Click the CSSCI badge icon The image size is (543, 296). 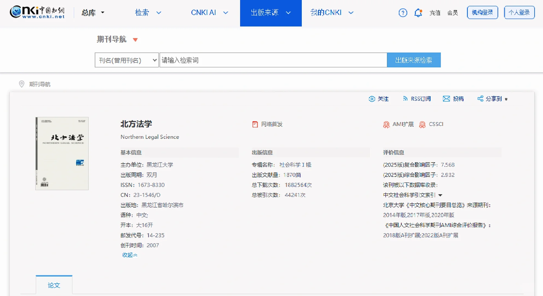pos(422,125)
